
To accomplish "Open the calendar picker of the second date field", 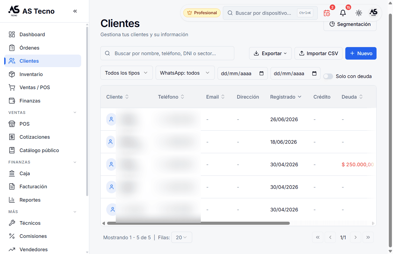I will point(314,74).
